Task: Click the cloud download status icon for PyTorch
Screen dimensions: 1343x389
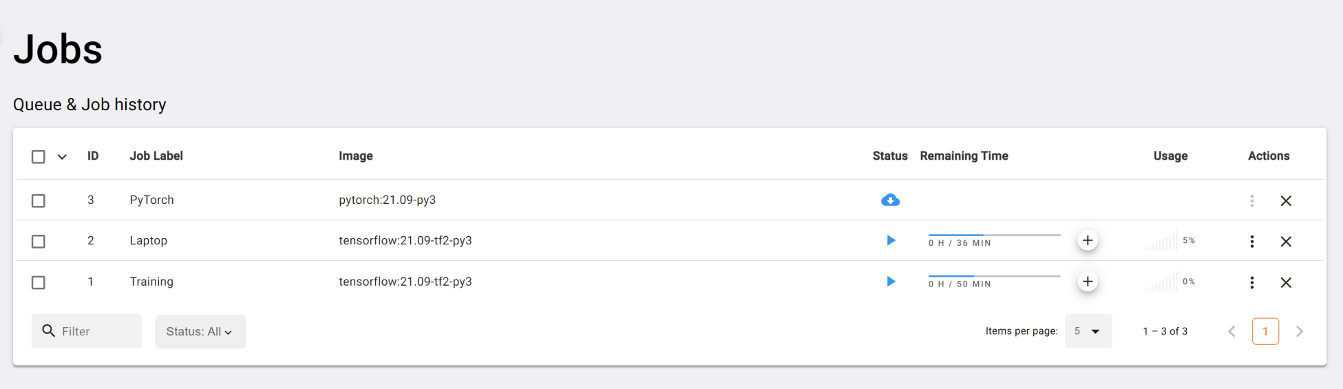Action: [x=890, y=200]
